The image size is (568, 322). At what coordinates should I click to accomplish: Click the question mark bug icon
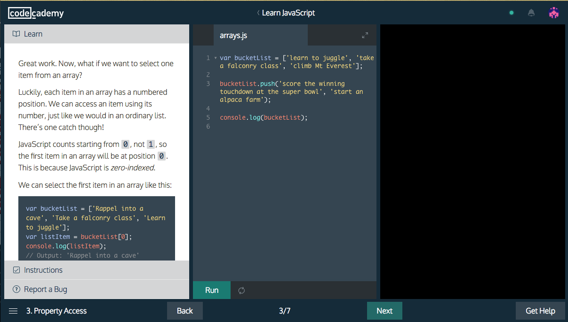[x=16, y=289]
